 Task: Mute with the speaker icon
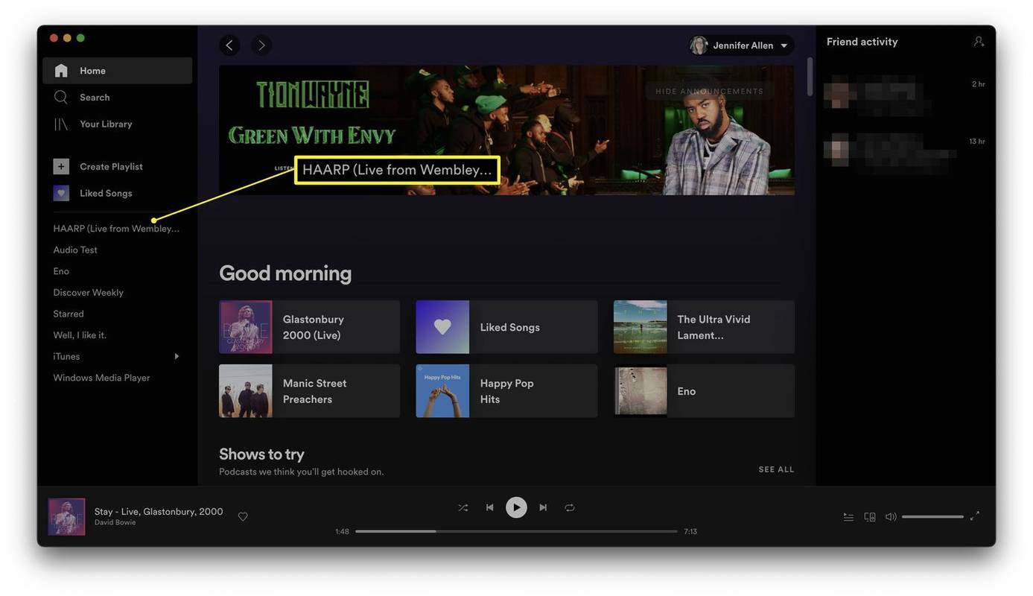(x=891, y=516)
